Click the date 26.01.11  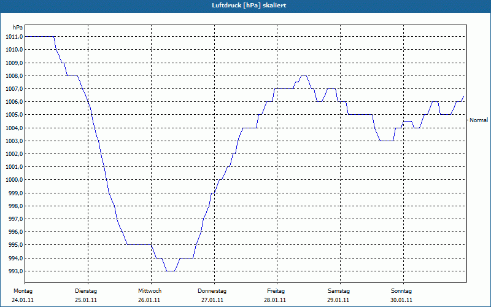point(149,300)
